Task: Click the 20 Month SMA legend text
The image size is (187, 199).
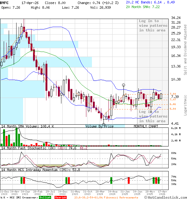Action: (x=143, y=7)
